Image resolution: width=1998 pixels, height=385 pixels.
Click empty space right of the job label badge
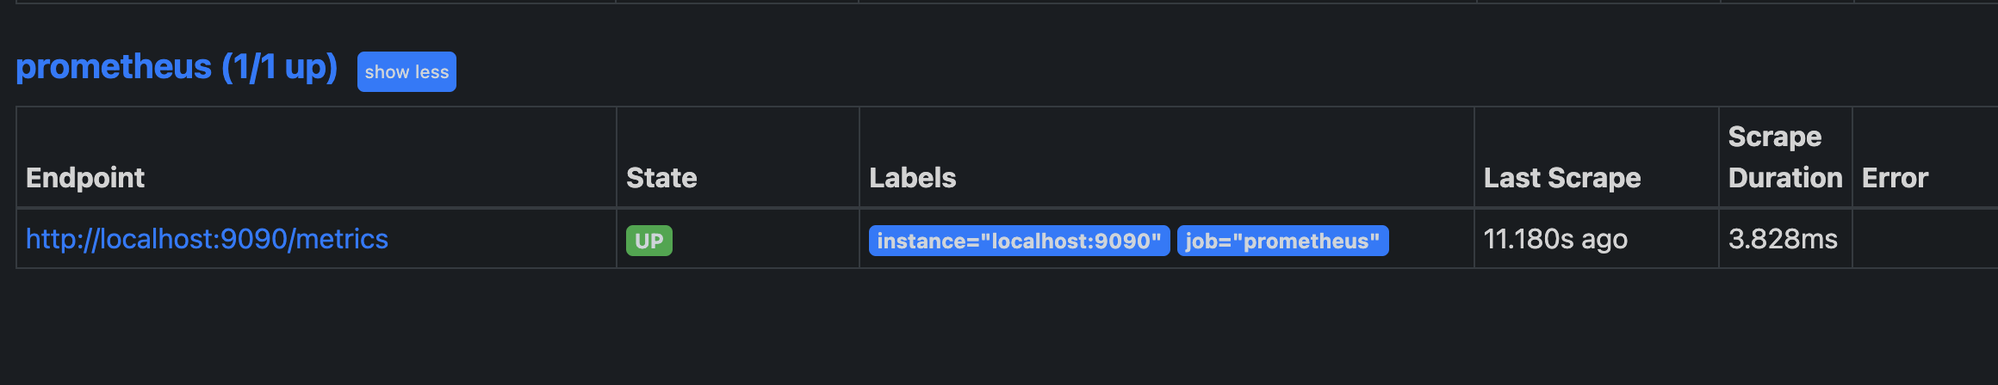coord(1430,239)
